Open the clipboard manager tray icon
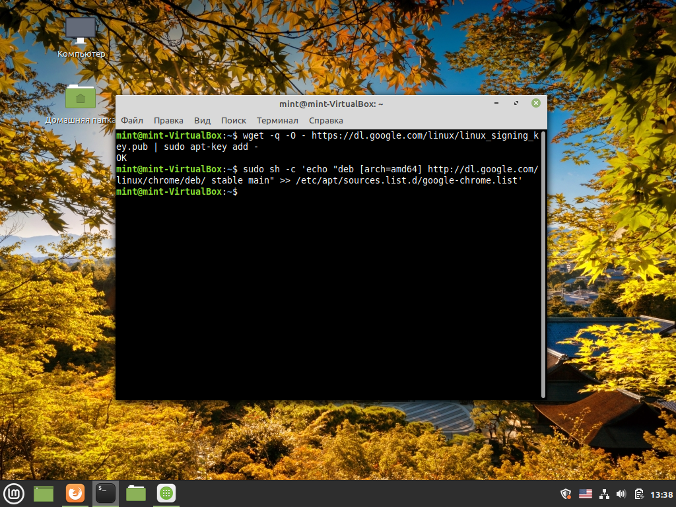 (x=639, y=494)
